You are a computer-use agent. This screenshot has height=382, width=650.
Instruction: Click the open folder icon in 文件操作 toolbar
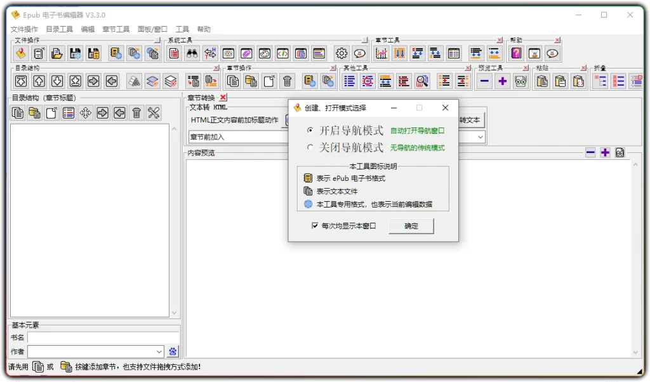(56, 53)
